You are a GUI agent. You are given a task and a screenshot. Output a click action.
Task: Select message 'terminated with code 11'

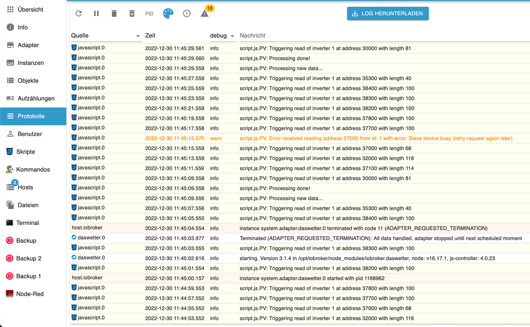tap(363, 228)
